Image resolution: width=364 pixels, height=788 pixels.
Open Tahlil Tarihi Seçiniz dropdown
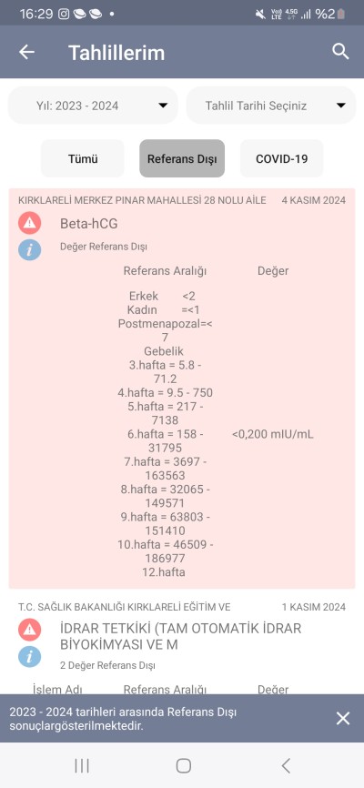(x=271, y=106)
